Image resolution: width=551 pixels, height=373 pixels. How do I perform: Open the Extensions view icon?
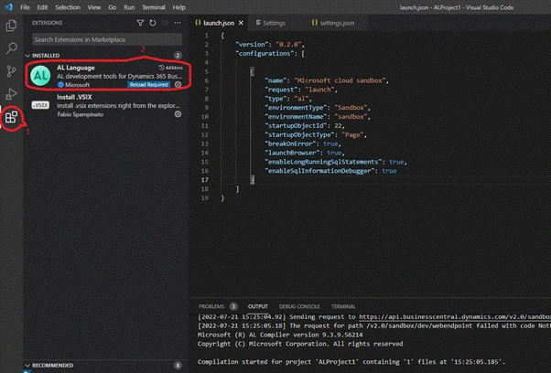(11, 117)
